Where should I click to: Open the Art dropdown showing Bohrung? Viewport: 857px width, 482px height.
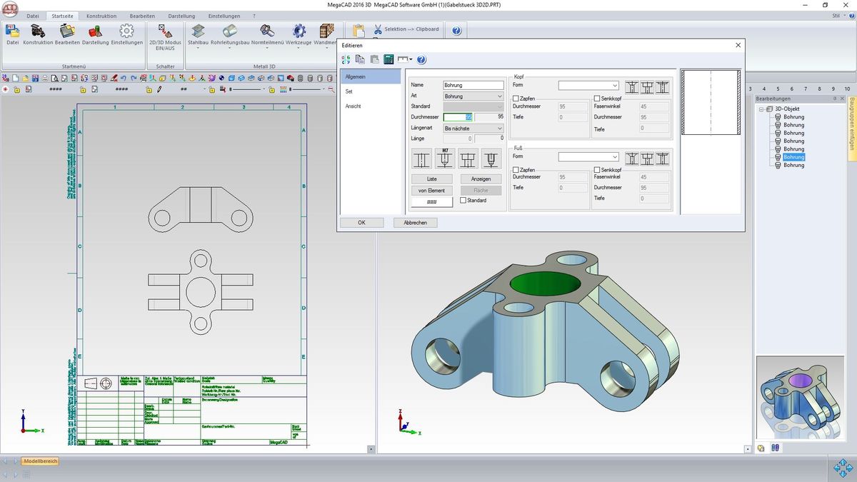[x=473, y=96]
